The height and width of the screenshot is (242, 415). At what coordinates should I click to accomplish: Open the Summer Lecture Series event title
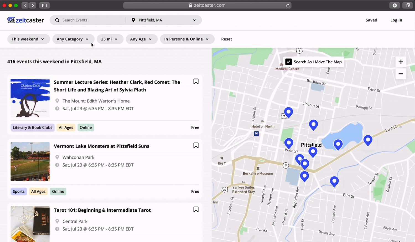click(x=117, y=86)
